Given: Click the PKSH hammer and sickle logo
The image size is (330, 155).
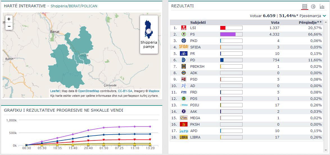Looking at the screenshot, I should coord(184,124).
